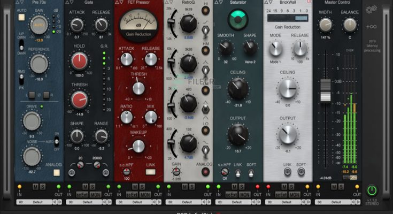Viewport: 393px width, 214px height.
Task: Open the Pre 70s Default preset dropdown
Action: (37, 202)
